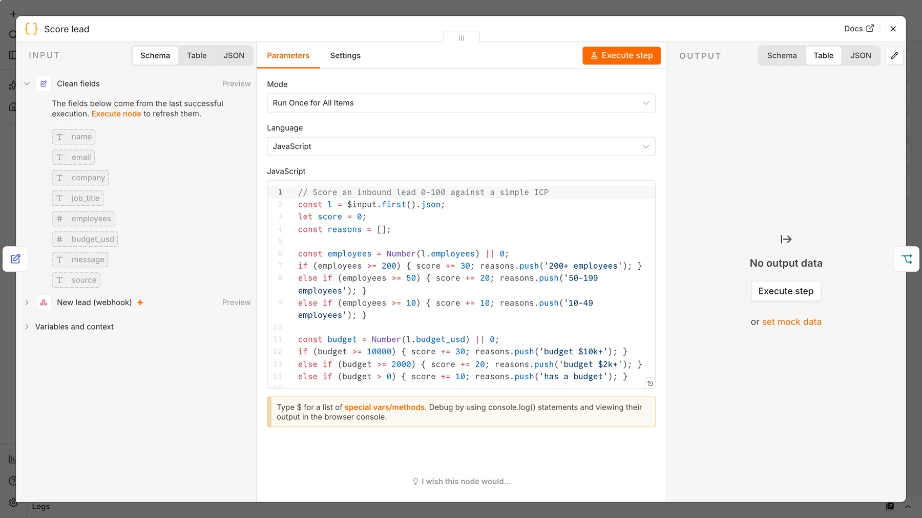Expand the logs panel chevron

point(908,506)
